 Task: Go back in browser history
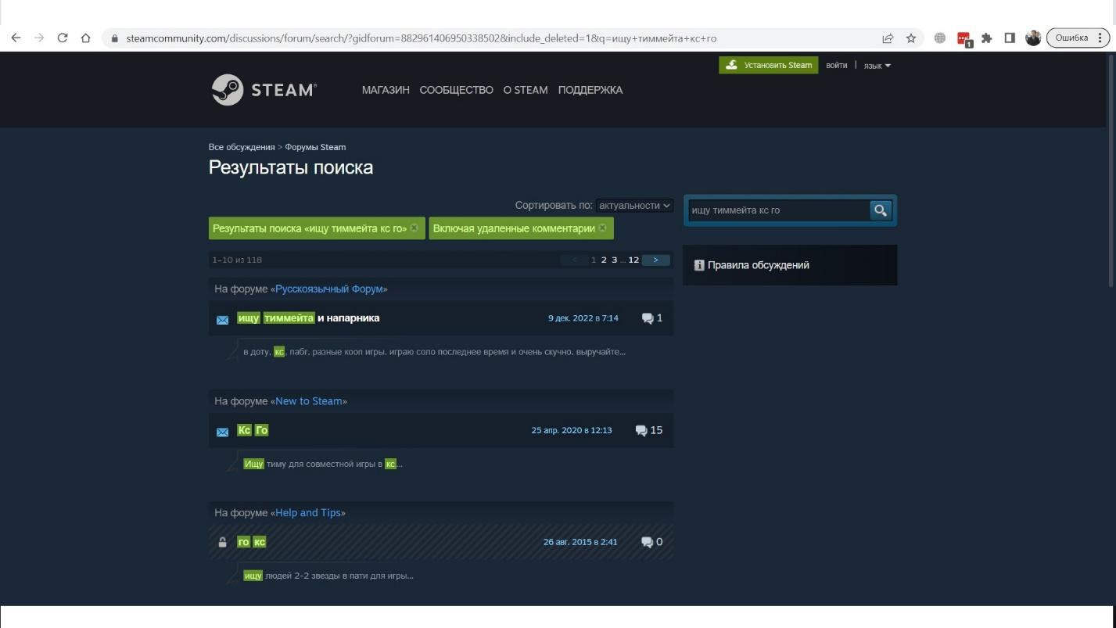pos(15,38)
